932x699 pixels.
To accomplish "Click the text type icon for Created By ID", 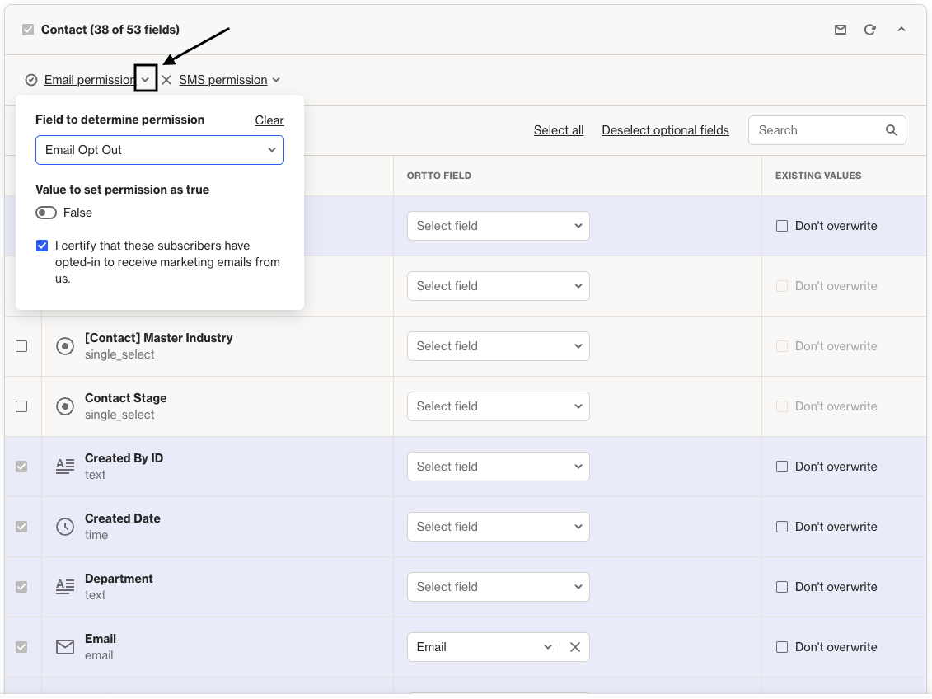I will (65, 467).
